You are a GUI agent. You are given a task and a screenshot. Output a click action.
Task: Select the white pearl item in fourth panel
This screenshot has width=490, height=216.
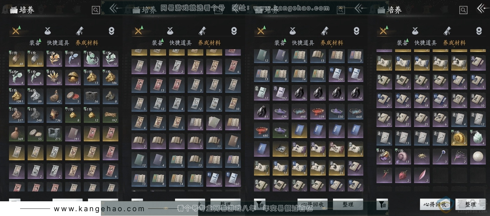coord(478,157)
